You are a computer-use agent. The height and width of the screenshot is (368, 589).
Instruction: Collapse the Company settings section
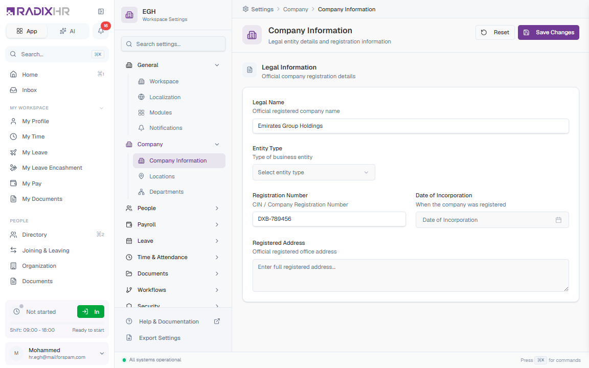(217, 144)
